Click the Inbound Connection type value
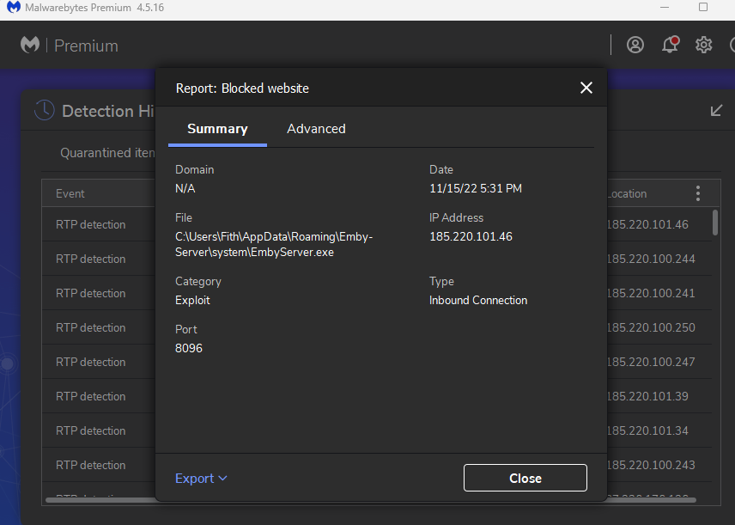 (478, 300)
